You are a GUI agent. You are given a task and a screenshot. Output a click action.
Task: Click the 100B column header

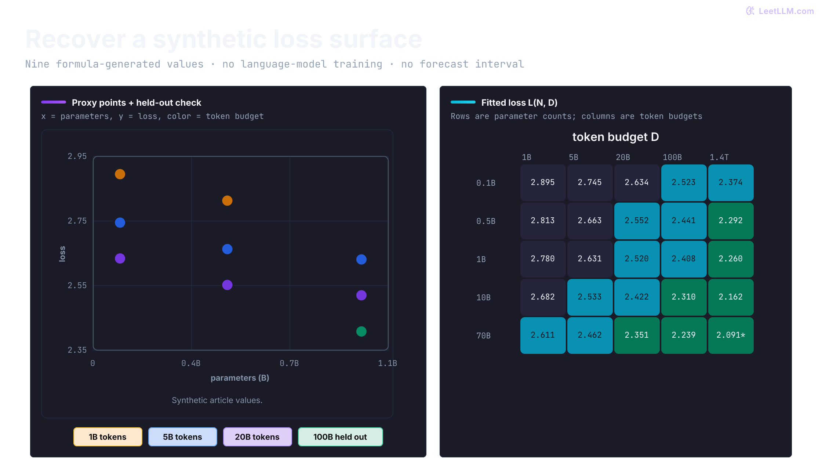tap(672, 157)
